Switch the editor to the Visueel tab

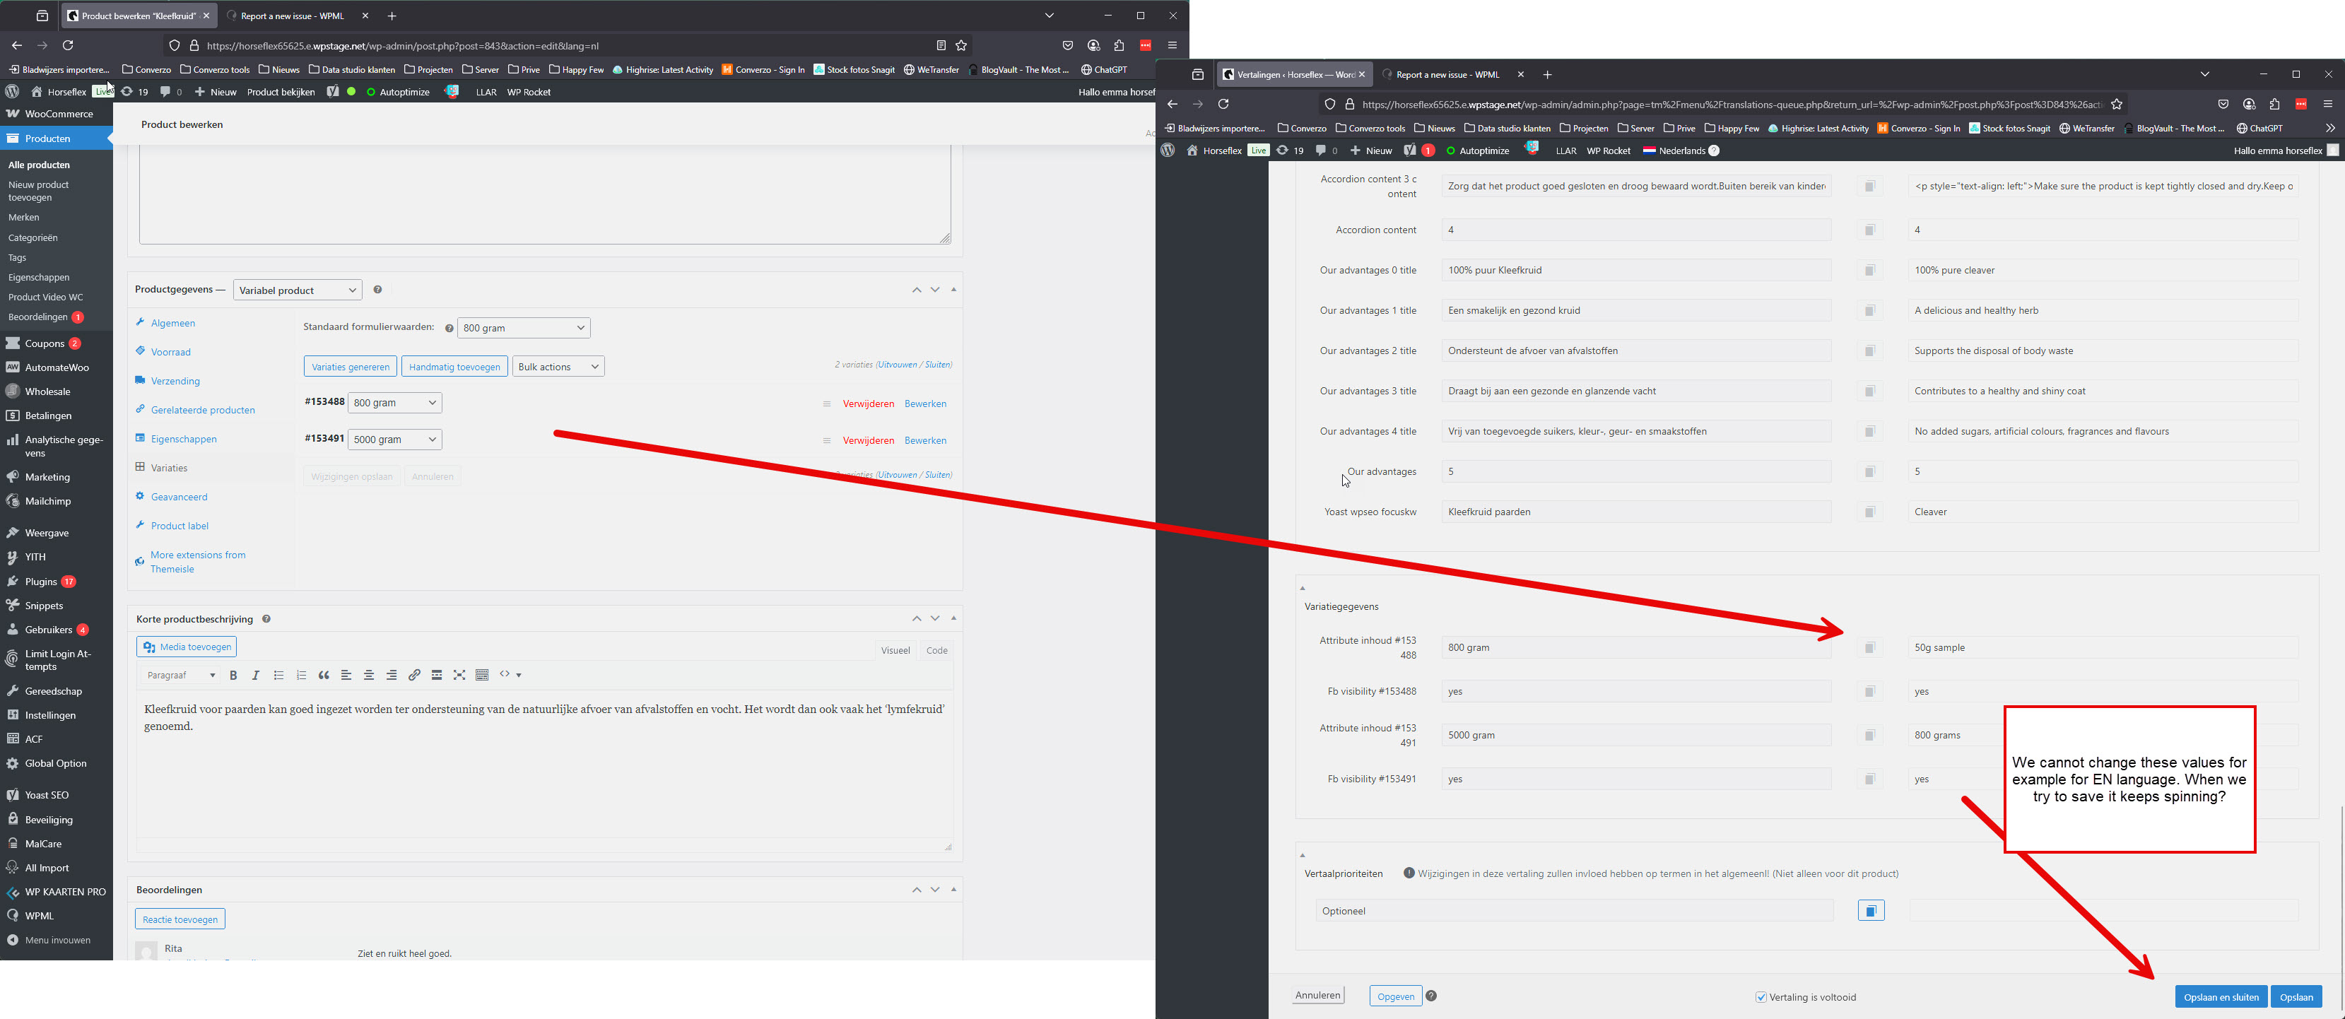click(895, 651)
